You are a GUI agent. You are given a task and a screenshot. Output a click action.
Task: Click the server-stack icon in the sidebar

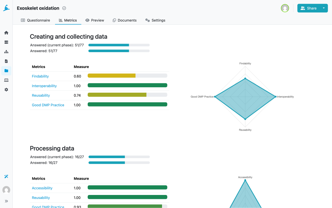(x=6, y=42)
